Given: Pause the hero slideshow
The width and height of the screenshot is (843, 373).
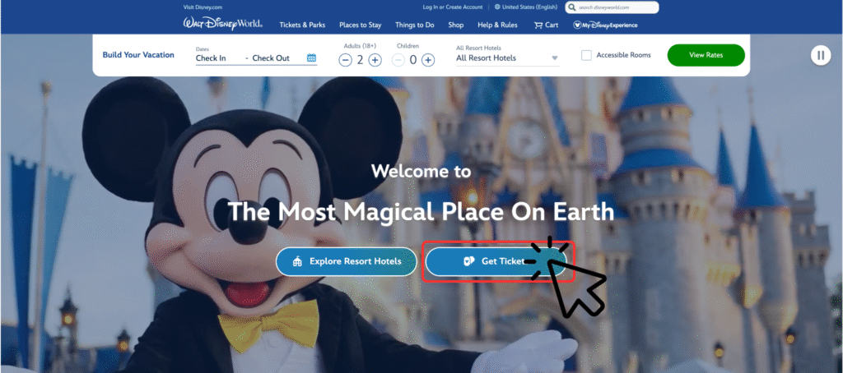Looking at the screenshot, I should coord(821,55).
